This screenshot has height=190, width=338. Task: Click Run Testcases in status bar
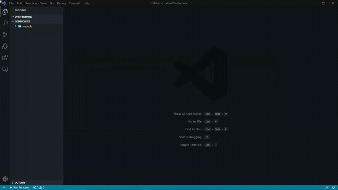click(x=20, y=188)
